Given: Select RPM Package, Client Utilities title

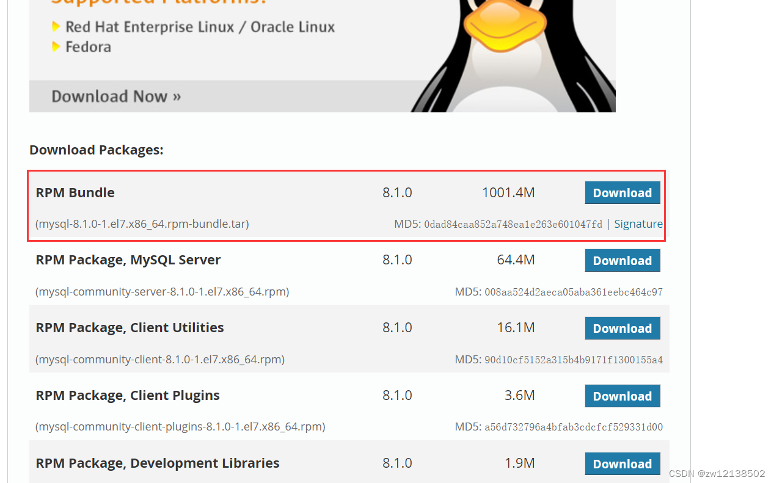Looking at the screenshot, I should pyautogui.click(x=130, y=328).
